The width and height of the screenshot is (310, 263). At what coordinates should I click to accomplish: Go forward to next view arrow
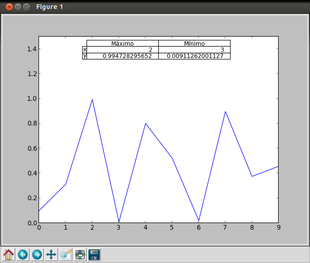tap(37, 254)
